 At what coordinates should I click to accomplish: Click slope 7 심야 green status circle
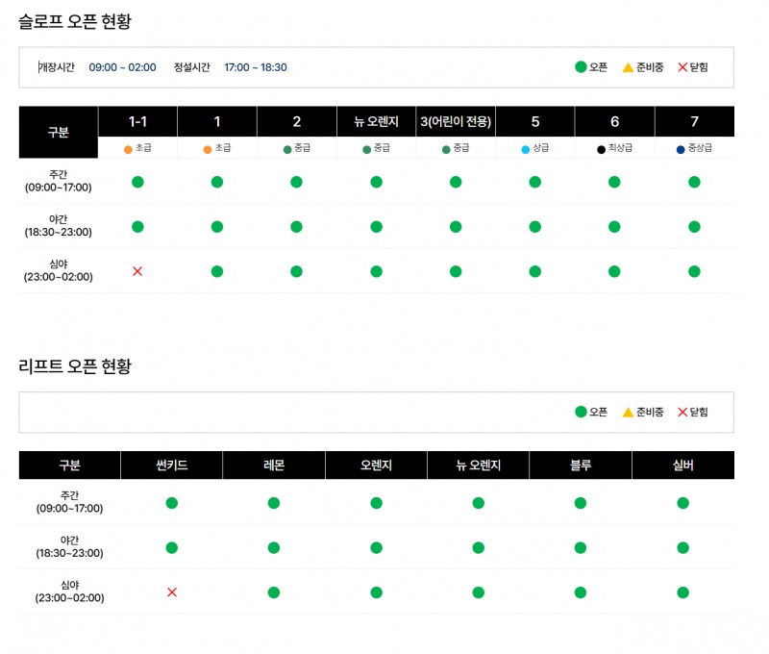[x=694, y=271]
